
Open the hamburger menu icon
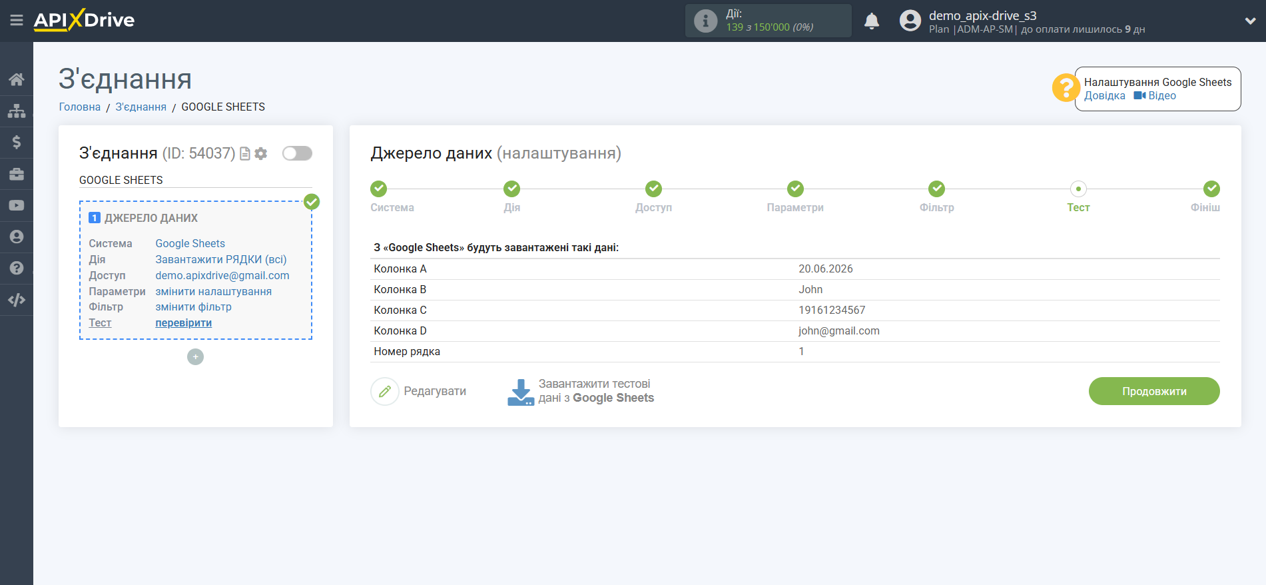coord(17,21)
